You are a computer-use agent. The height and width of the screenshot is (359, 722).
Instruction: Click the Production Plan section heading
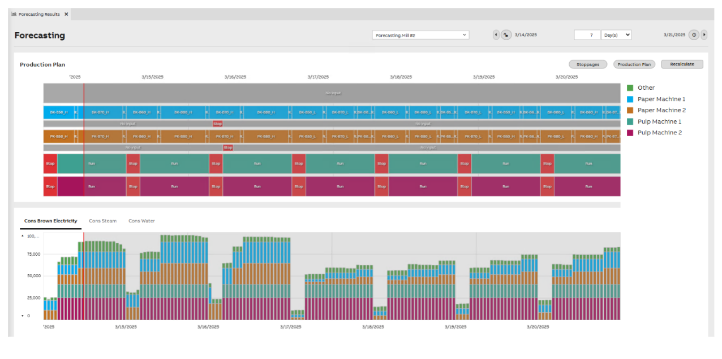coord(42,64)
